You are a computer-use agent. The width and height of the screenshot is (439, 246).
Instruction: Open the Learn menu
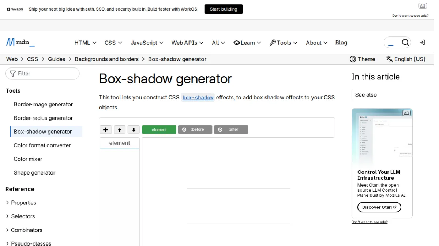247,43
